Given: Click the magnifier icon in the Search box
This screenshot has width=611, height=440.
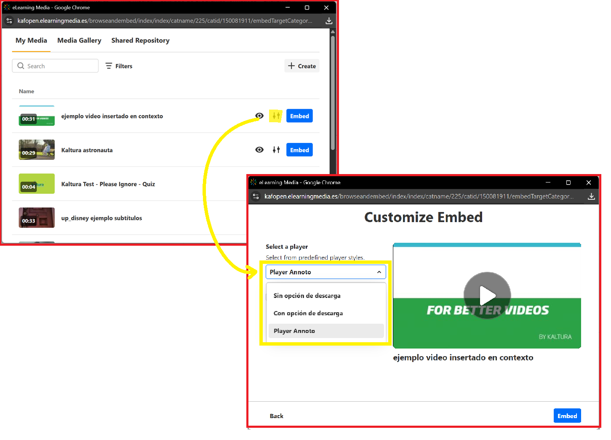Looking at the screenshot, I should pos(21,66).
